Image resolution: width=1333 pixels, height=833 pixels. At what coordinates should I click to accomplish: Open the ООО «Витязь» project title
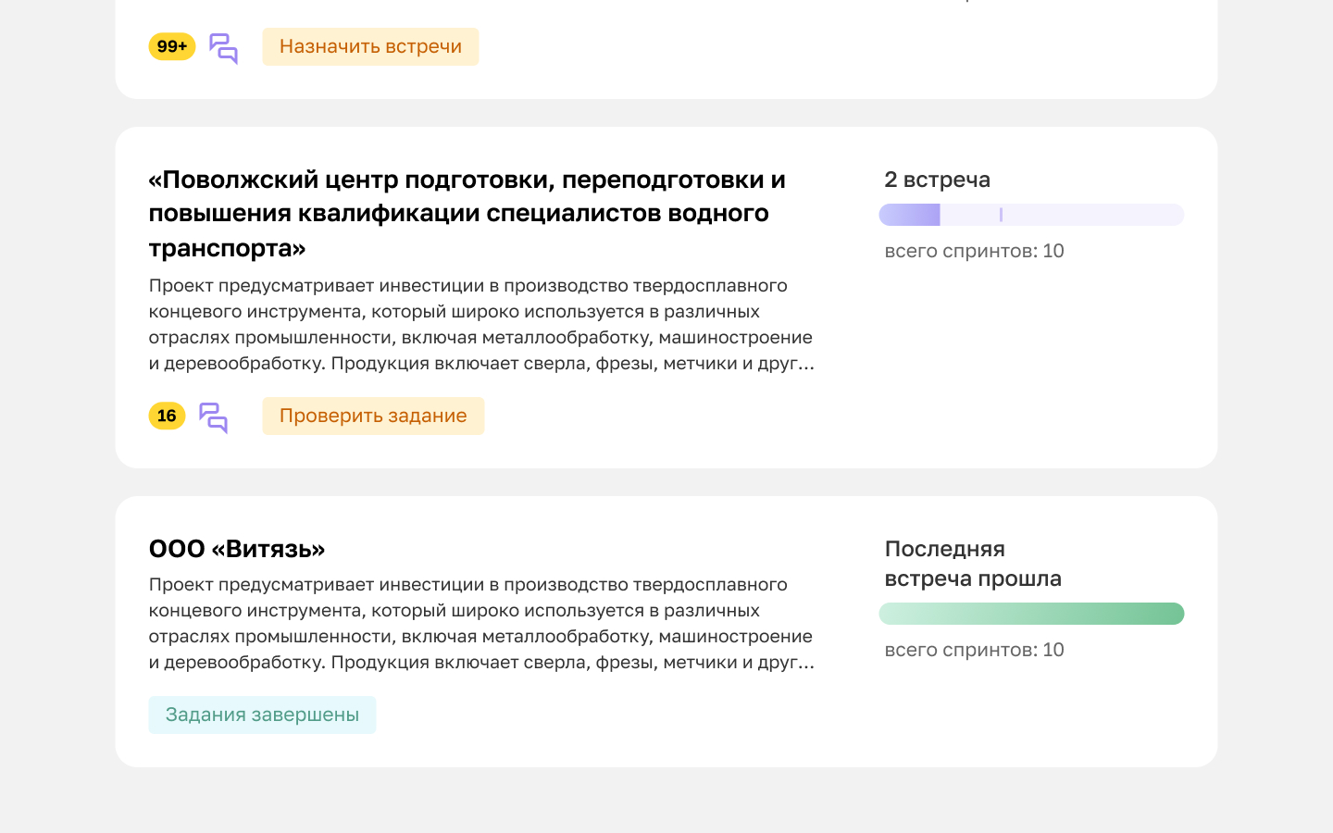[x=237, y=549]
